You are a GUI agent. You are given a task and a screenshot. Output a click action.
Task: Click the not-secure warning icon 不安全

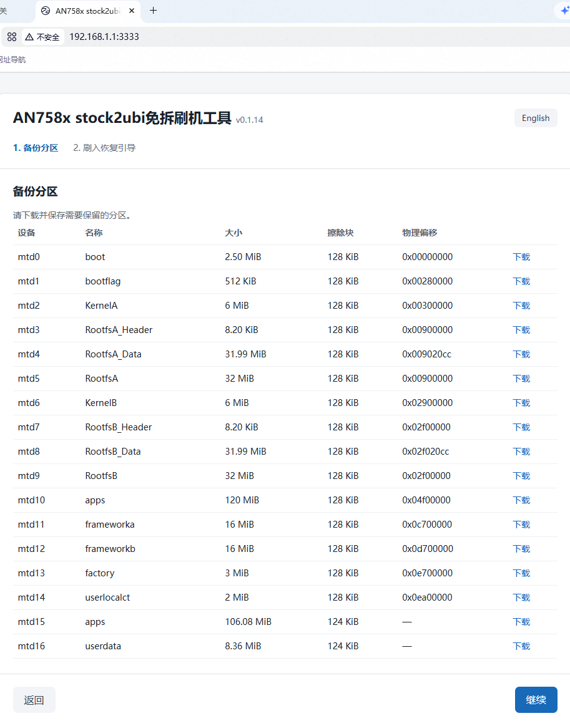coord(42,37)
